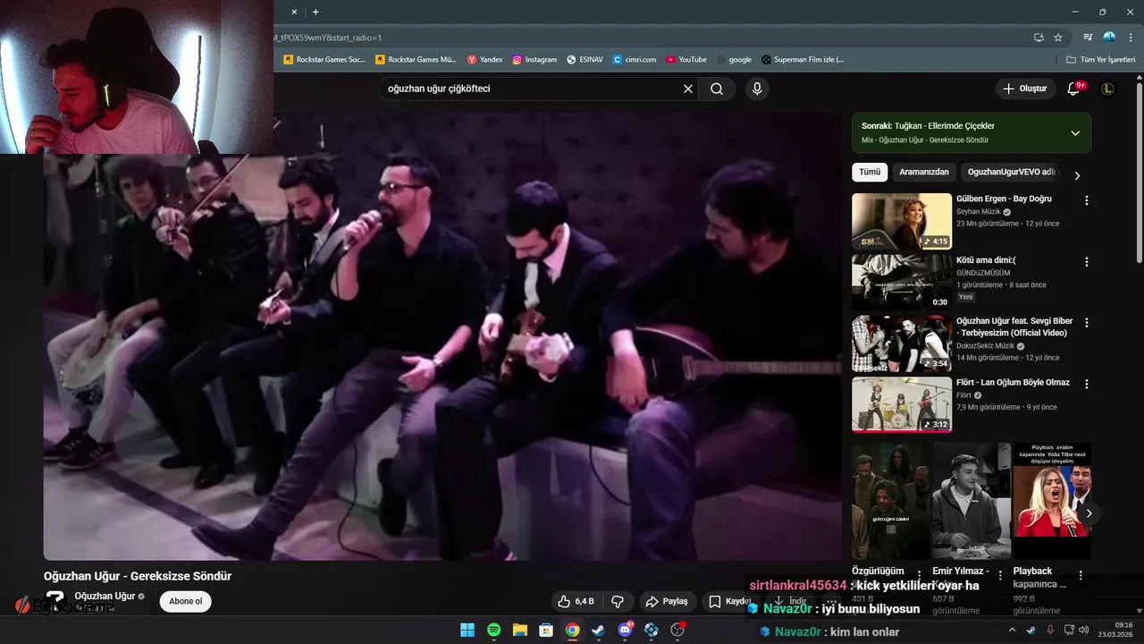Start voice search with the microphone icon

(757, 89)
